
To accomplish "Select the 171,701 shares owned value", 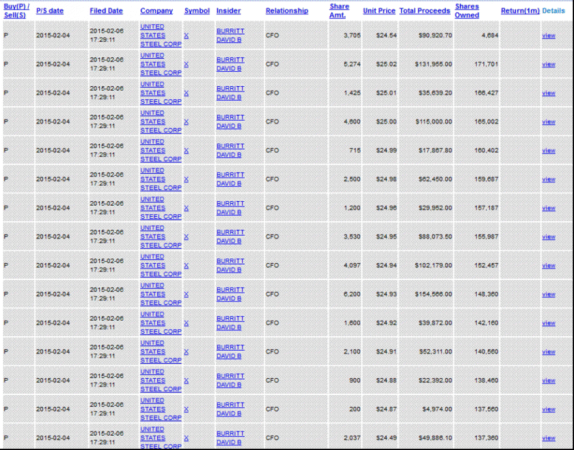I will [486, 64].
